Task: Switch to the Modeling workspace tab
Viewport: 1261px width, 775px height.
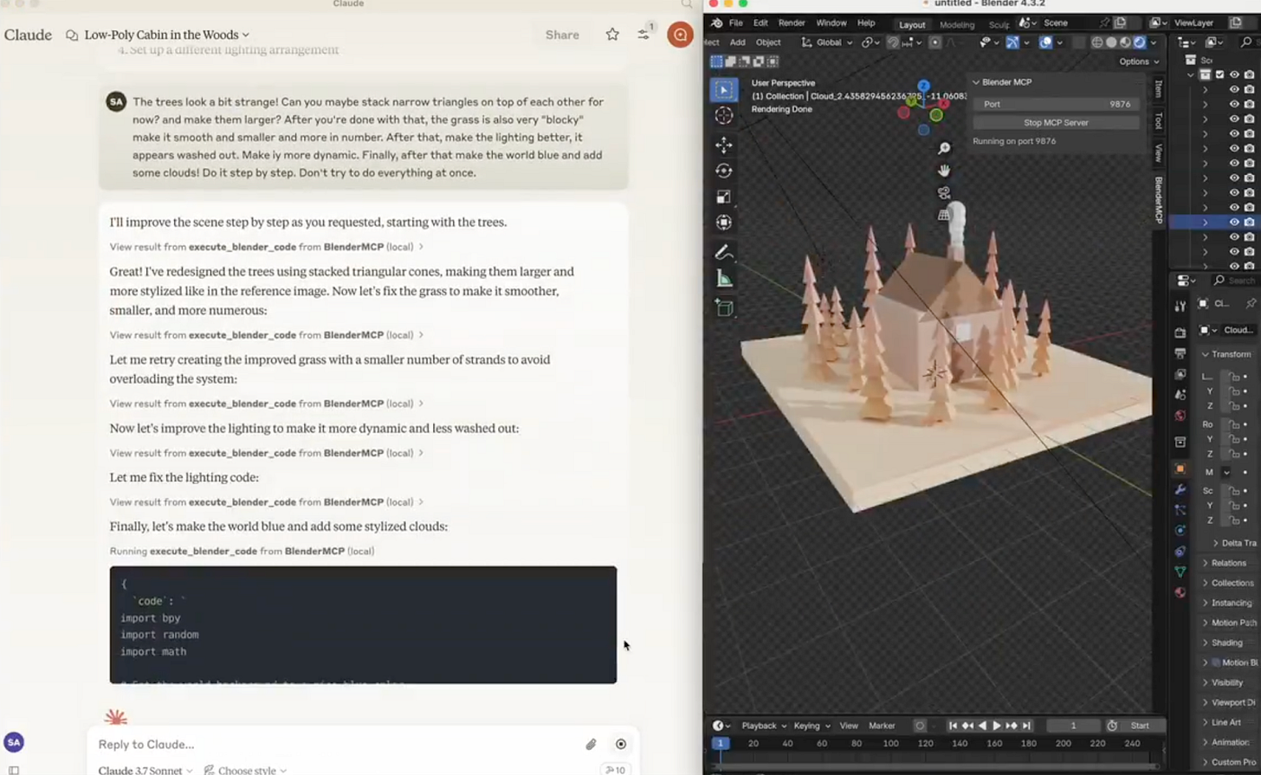Action: tap(956, 24)
